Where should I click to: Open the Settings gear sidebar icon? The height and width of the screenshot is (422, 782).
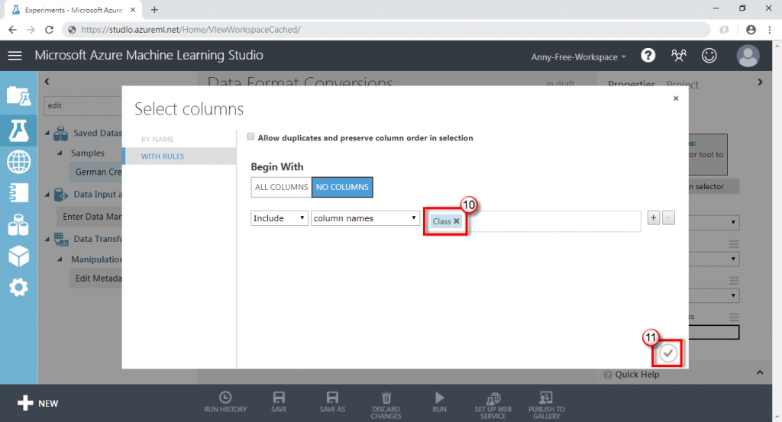click(x=18, y=288)
